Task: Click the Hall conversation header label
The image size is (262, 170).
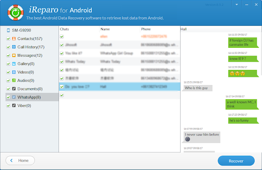Action: click(x=183, y=29)
